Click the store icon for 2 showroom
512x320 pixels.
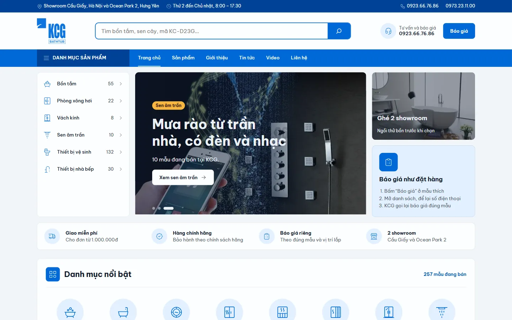tap(374, 236)
